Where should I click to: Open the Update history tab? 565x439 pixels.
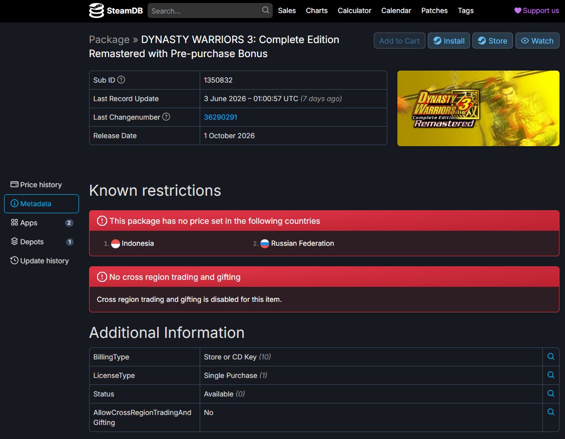click(x=42, y=261)
